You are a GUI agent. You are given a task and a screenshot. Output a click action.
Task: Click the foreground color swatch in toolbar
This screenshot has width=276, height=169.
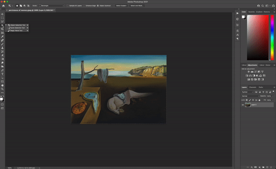1,99
